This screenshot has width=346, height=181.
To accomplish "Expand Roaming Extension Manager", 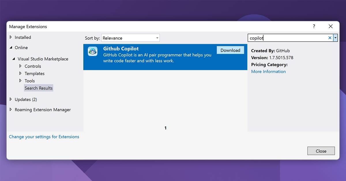I will (x=11, y=109).
